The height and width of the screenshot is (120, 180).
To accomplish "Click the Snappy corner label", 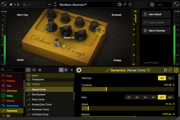I will point(117,60).
